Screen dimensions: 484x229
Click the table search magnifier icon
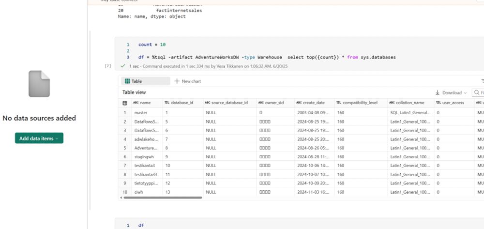(x=477, y=92)
